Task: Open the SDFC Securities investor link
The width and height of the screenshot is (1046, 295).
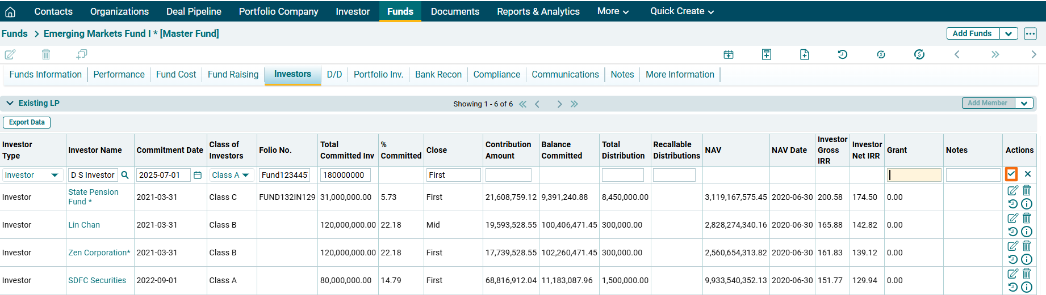Action: click(x=97, y=280)
